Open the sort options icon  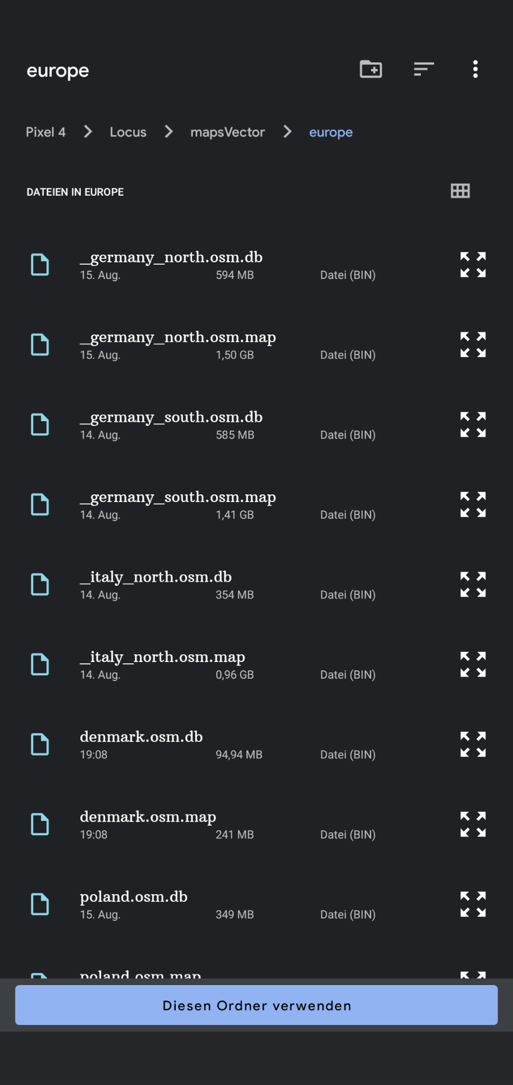click(424, 70)
